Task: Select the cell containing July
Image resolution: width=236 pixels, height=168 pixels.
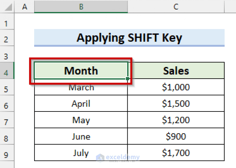Action: (x=81, y=153)
